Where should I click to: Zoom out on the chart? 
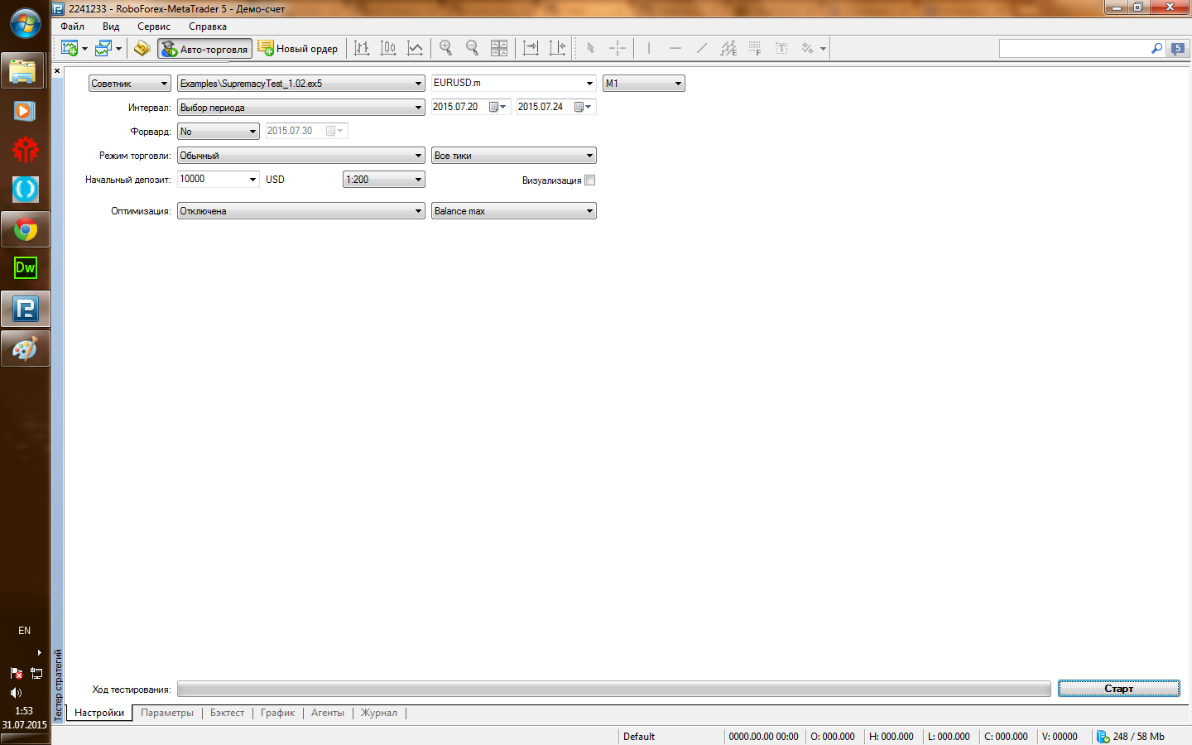(473, 49)
